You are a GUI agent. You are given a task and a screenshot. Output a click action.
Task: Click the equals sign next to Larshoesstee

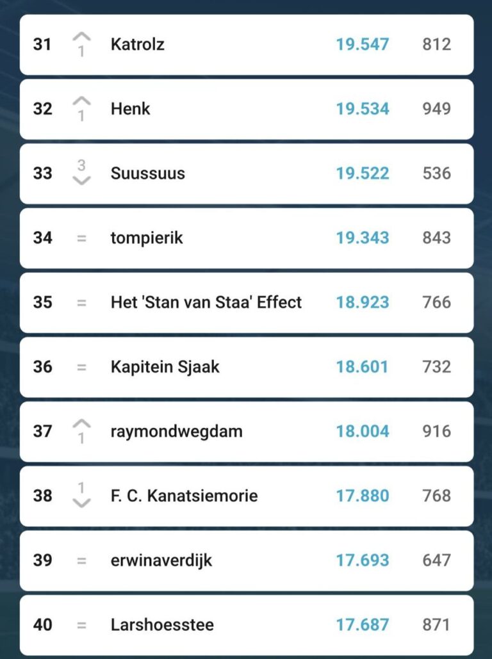pos(81,625)
